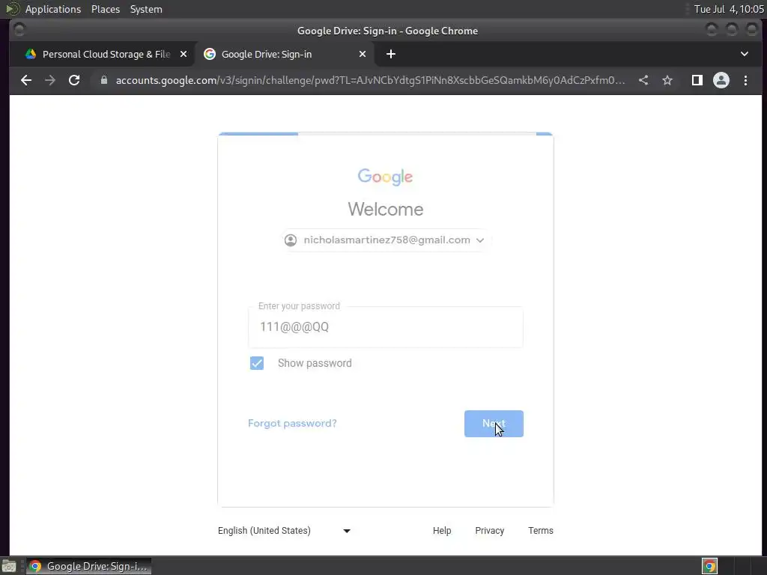Uncheck the Show password checkbox
The height and width of the screenshot is (575, 767).
point(257,363)
